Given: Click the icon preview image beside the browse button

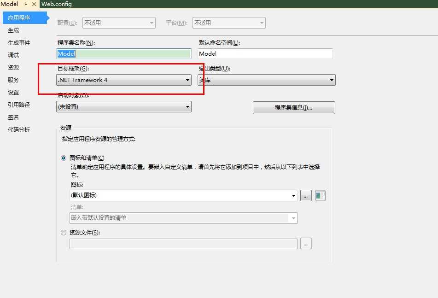Looking at the screenshot, I should pyautogui.click(x=320, y=195).
